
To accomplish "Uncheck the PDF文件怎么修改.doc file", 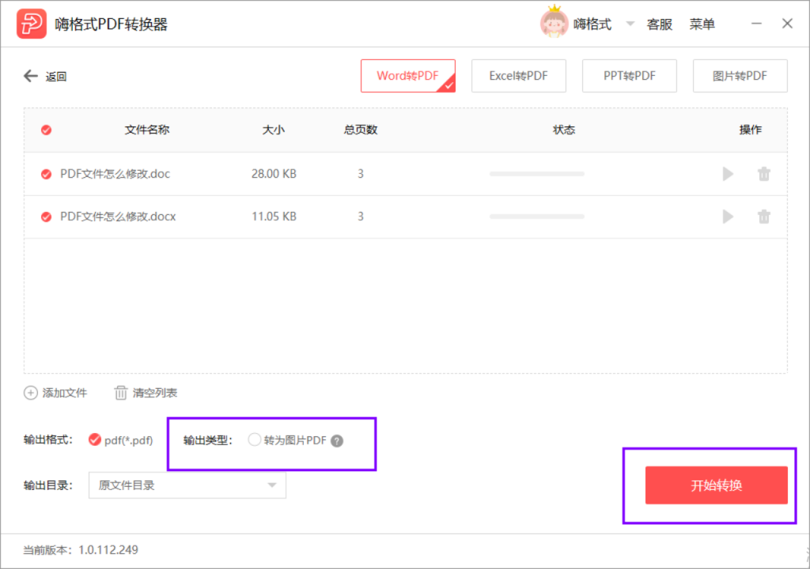I will click(x=46, y=174).
